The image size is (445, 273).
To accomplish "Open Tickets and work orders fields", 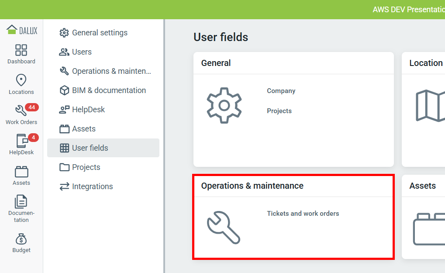I will pos(303,214).
